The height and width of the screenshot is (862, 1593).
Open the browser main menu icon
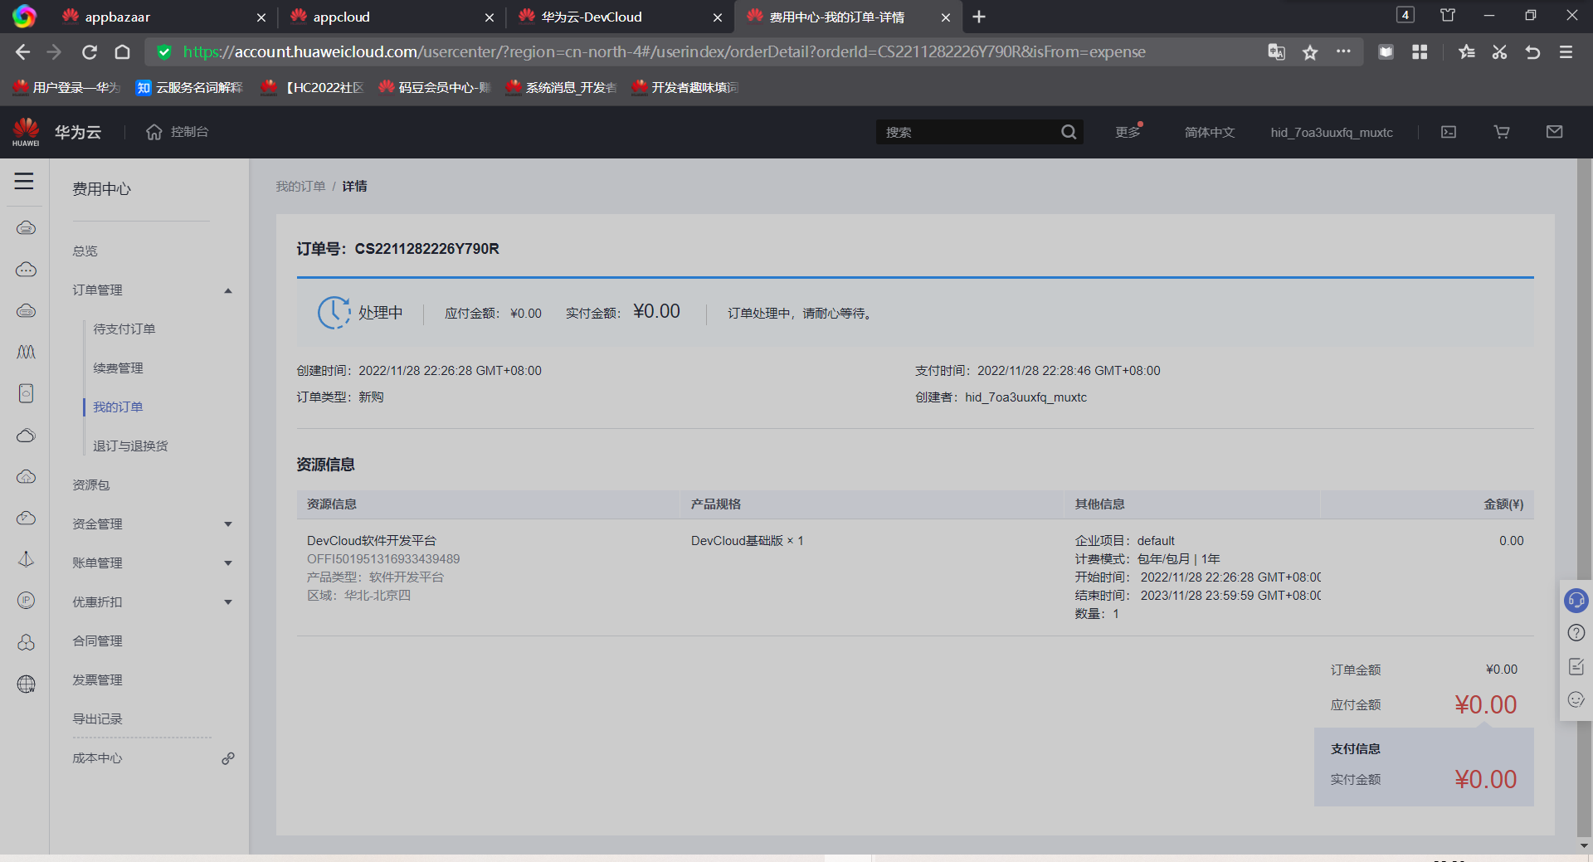click(1566, 52)
